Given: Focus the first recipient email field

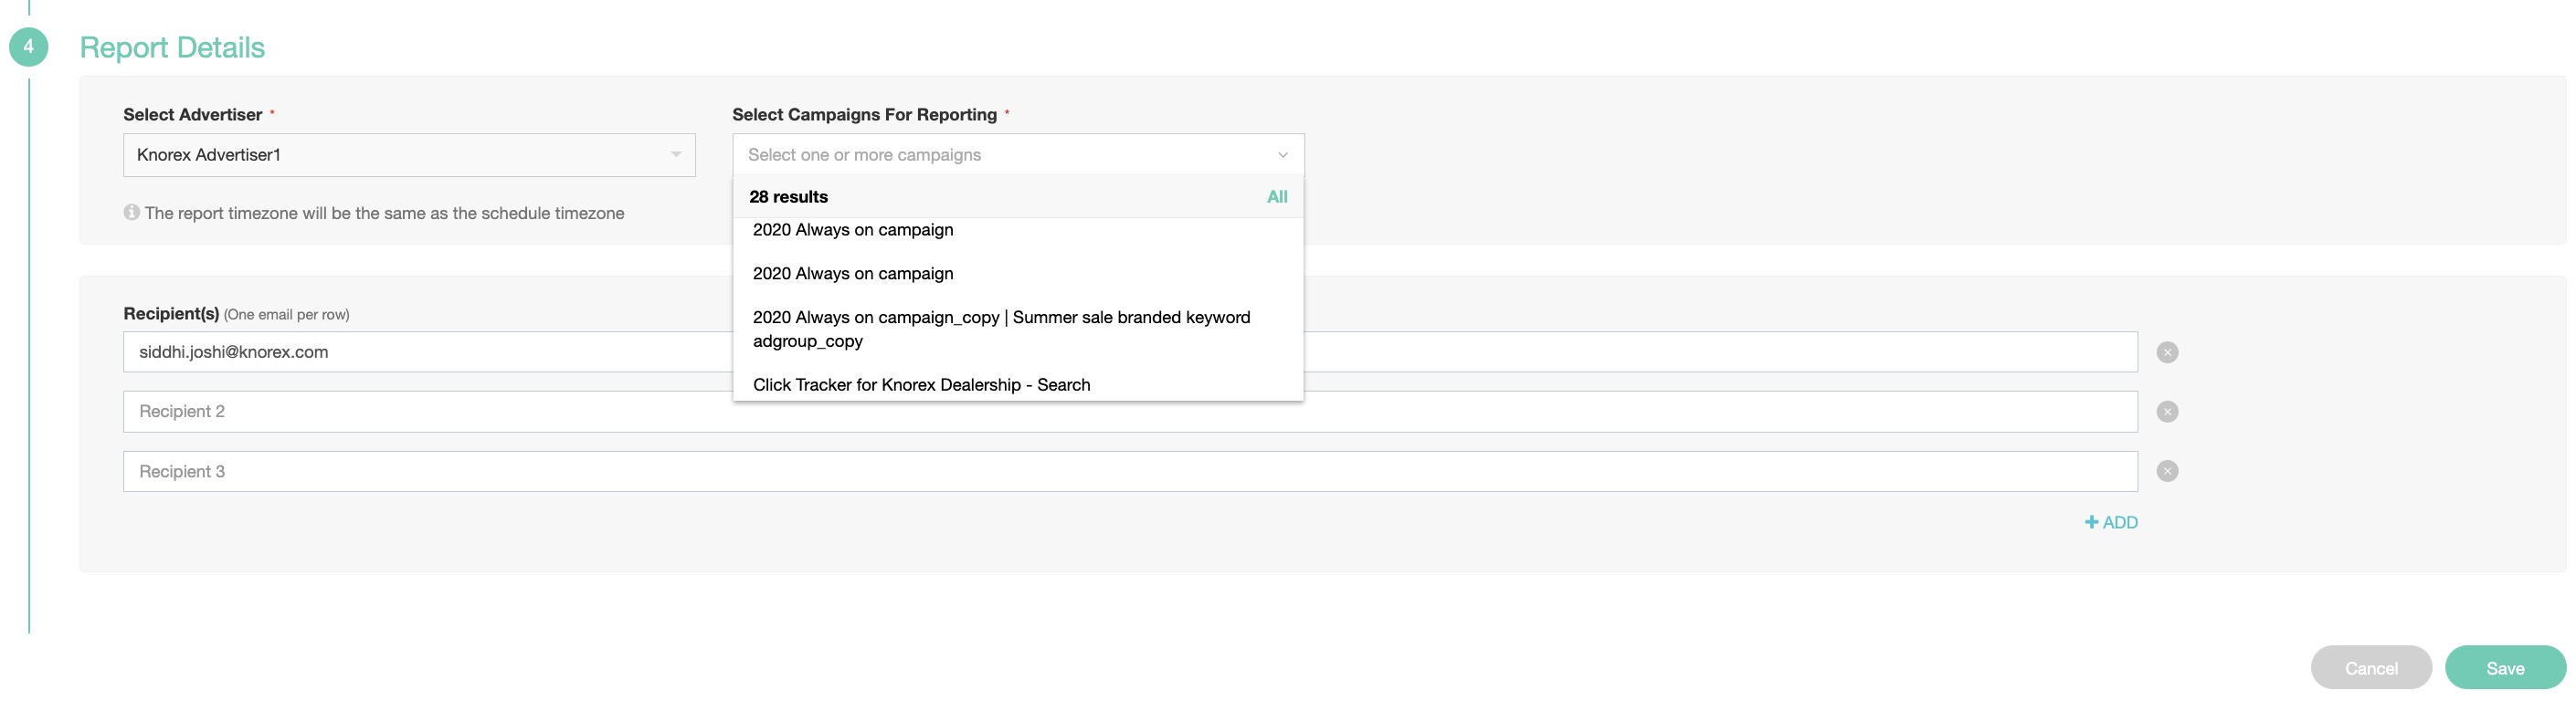Looking at the screenshot, I should pos(430,352).
